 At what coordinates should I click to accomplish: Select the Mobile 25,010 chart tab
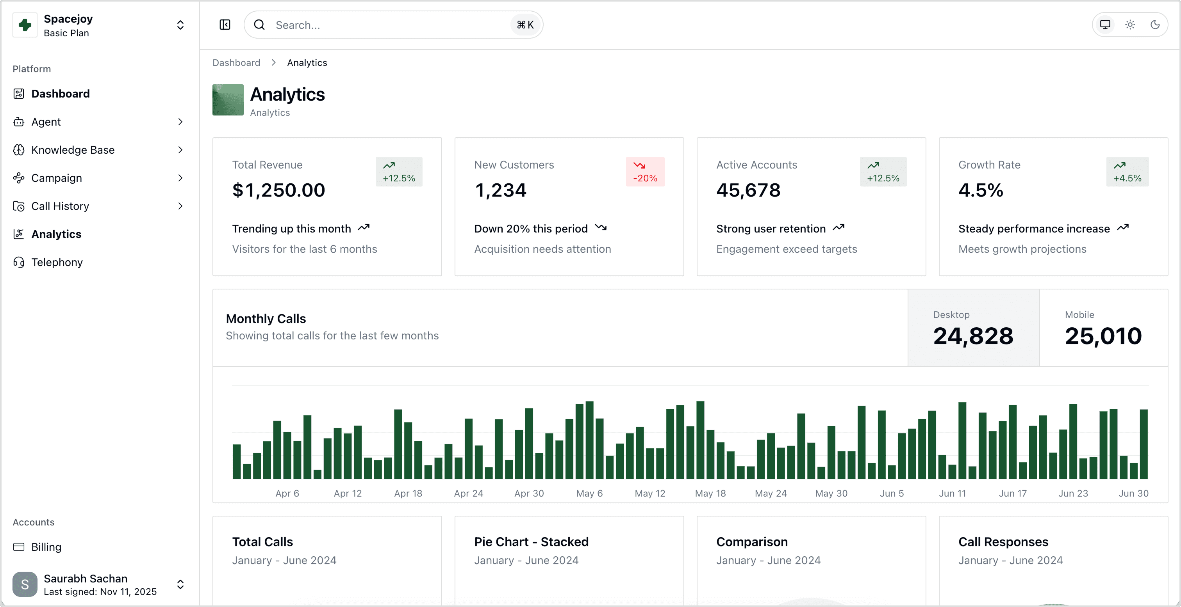[1103, 328]
